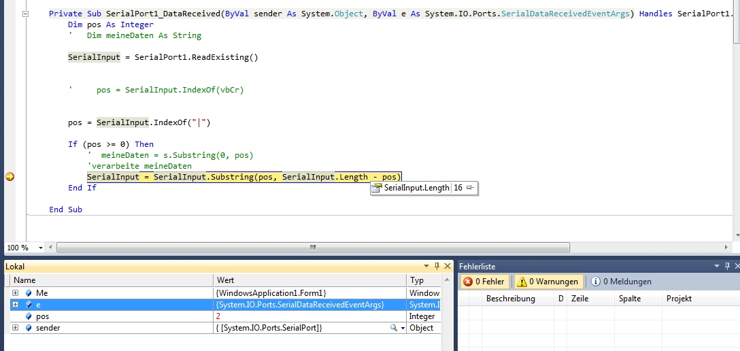
Task: Toggle the 0 Meldungen filter
Action: pyautogui.click(x=620, y=282)
